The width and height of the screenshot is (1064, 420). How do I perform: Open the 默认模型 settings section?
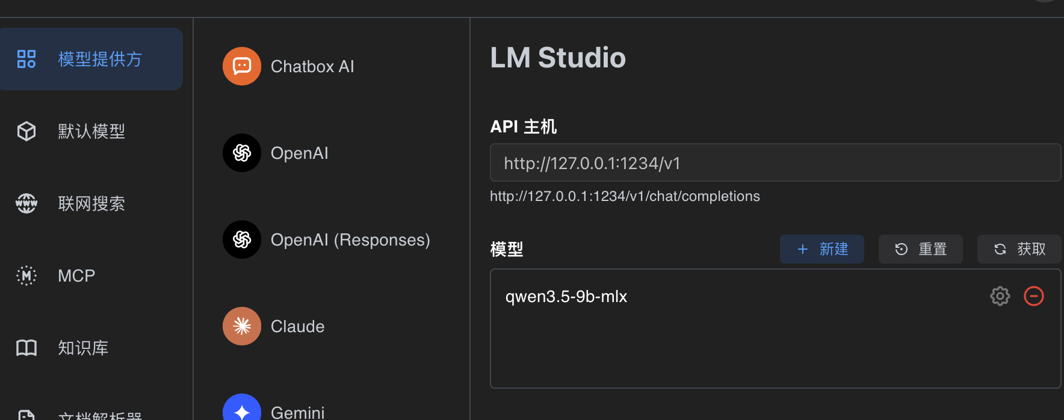[91, 131]
